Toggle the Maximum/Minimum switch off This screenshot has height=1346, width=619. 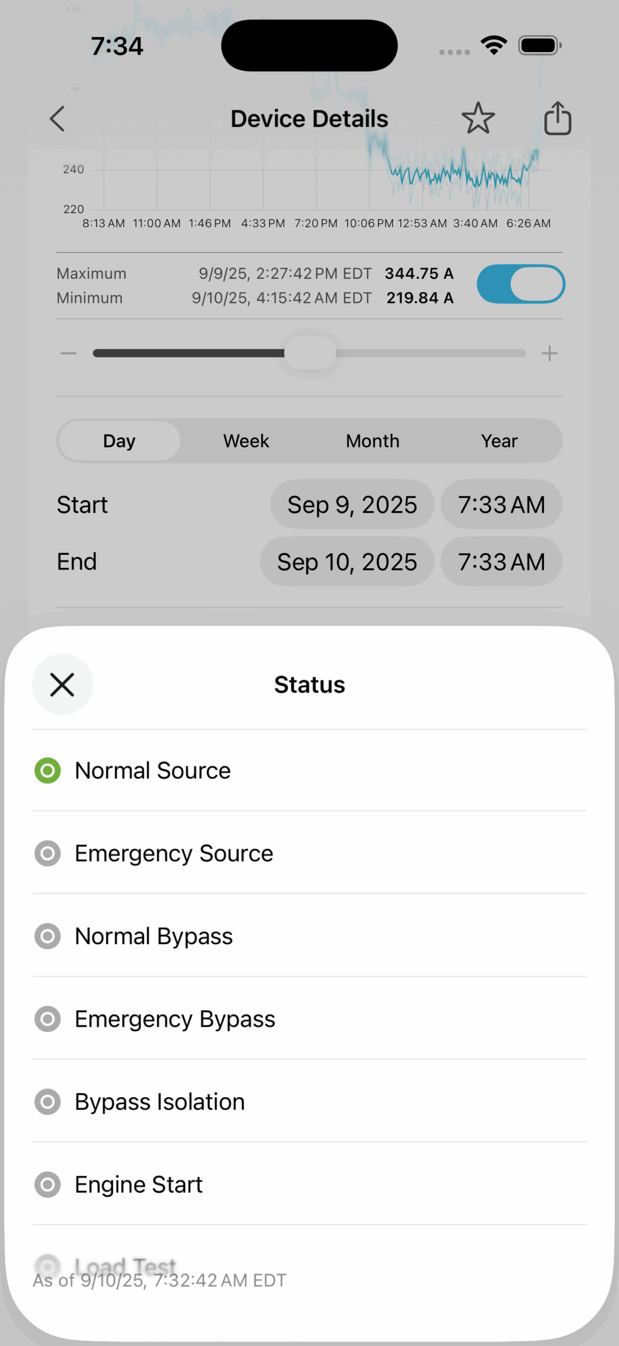pos(520,284)
